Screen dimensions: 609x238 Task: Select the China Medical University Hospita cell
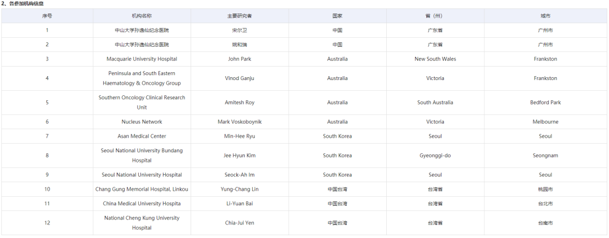point(142,204)
